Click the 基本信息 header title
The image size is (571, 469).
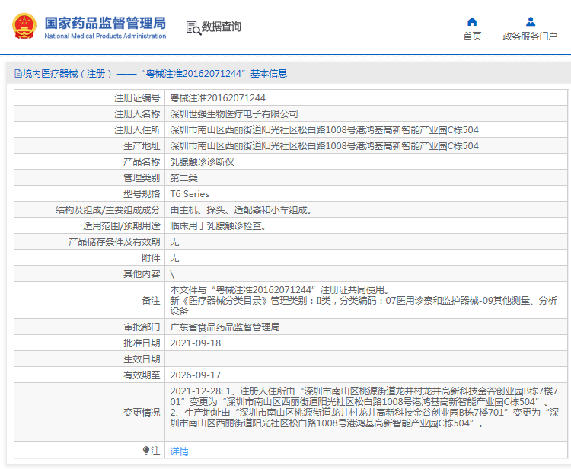pos(269,74)
